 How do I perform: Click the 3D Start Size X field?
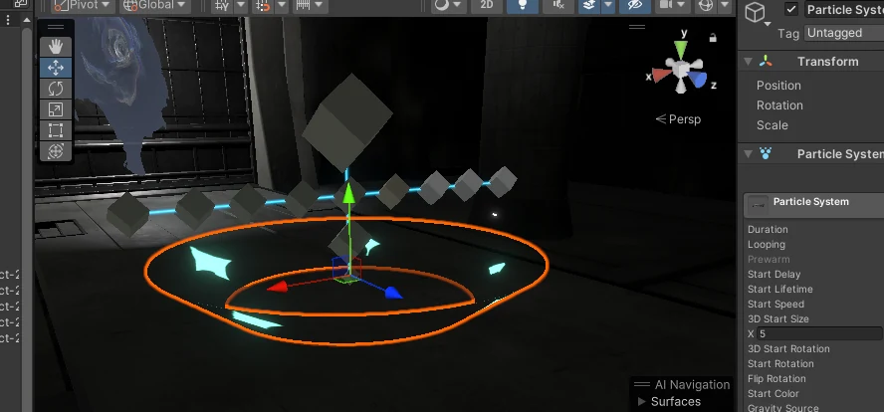tap(819, 334)
